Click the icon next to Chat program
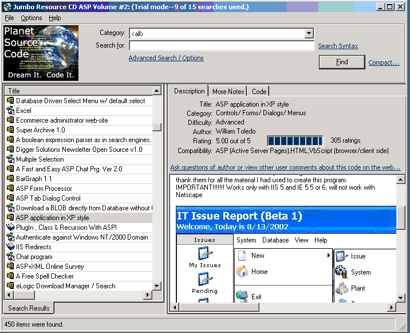Screen dimensions: 410x333 click(10, 257)
